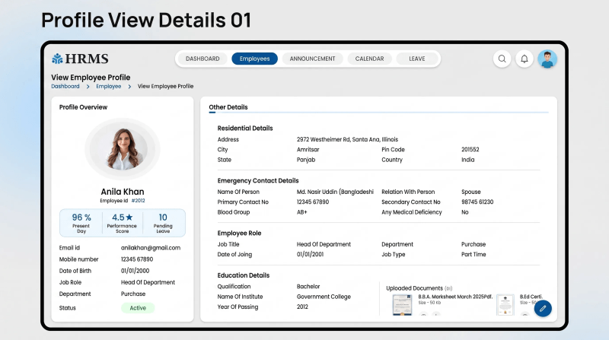This screenshot has height=340, width=609.
Task: Click the Emergency Contact Details heading
Action: coord(258,180)
